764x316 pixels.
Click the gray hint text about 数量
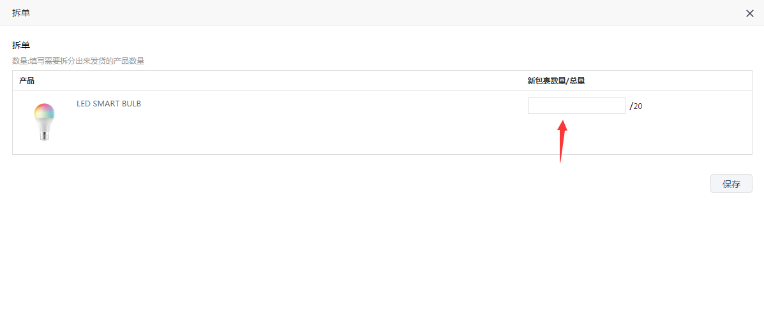click(x=78, y=61)
